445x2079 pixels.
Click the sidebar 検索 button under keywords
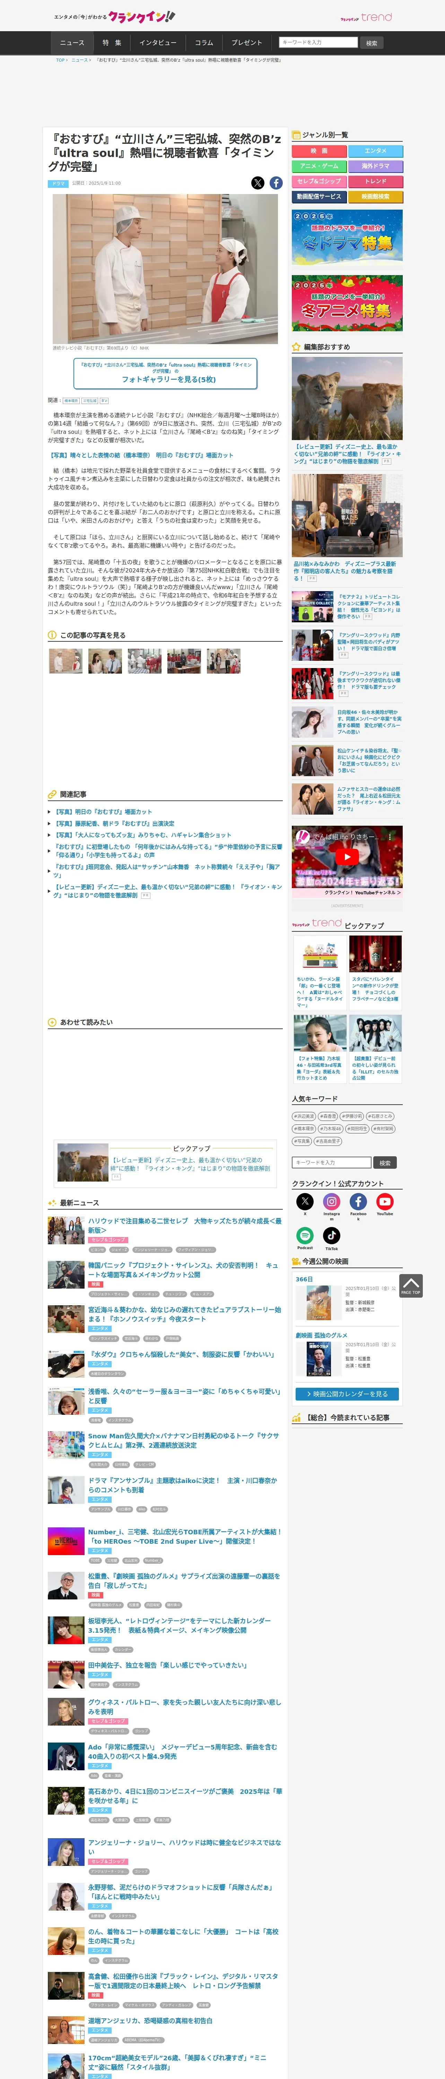click(x=385, y=1163)
